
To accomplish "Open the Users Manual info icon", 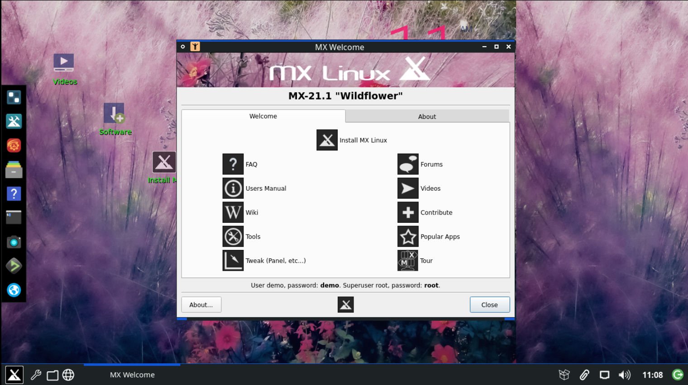I will coord(233,188).
